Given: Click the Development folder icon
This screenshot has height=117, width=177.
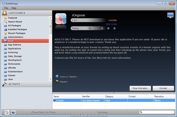Looking at the screenshot, I should click(x=5, y=60).
